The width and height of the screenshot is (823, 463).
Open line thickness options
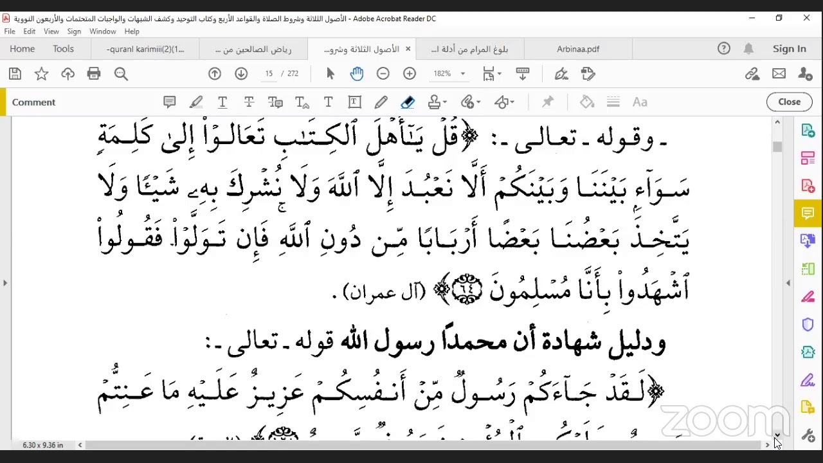point(613,102)
